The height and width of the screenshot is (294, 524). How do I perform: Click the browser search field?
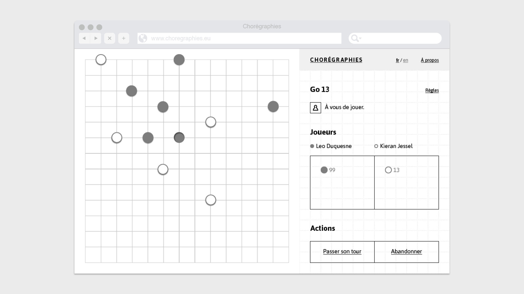pos(395,38)
